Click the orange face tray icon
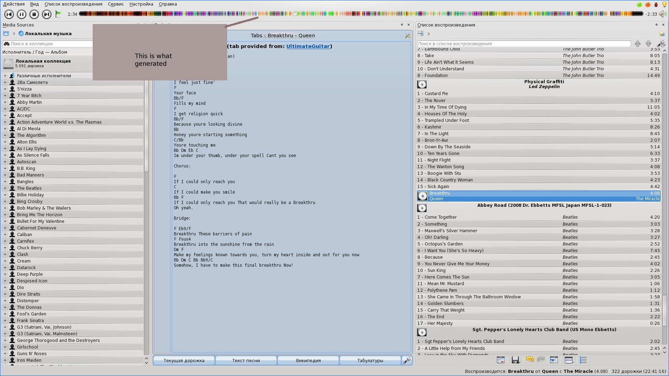Image resolution: width=669 pixels, height=376 pixels. tap(648, 5)
